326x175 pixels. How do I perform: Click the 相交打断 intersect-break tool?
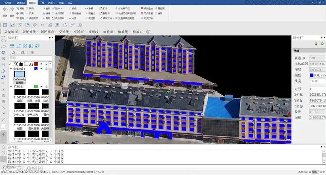(x=147, y=18)
